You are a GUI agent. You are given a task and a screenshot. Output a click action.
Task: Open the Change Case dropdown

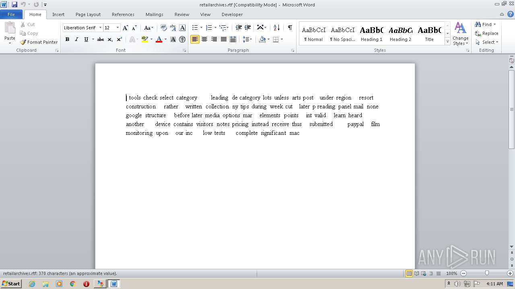tap(149, 28)
